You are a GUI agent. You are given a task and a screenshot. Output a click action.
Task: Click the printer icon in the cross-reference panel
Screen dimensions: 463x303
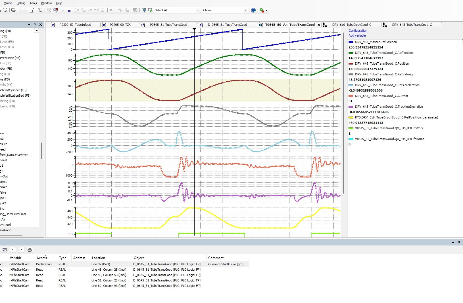[x=30, y=250]
